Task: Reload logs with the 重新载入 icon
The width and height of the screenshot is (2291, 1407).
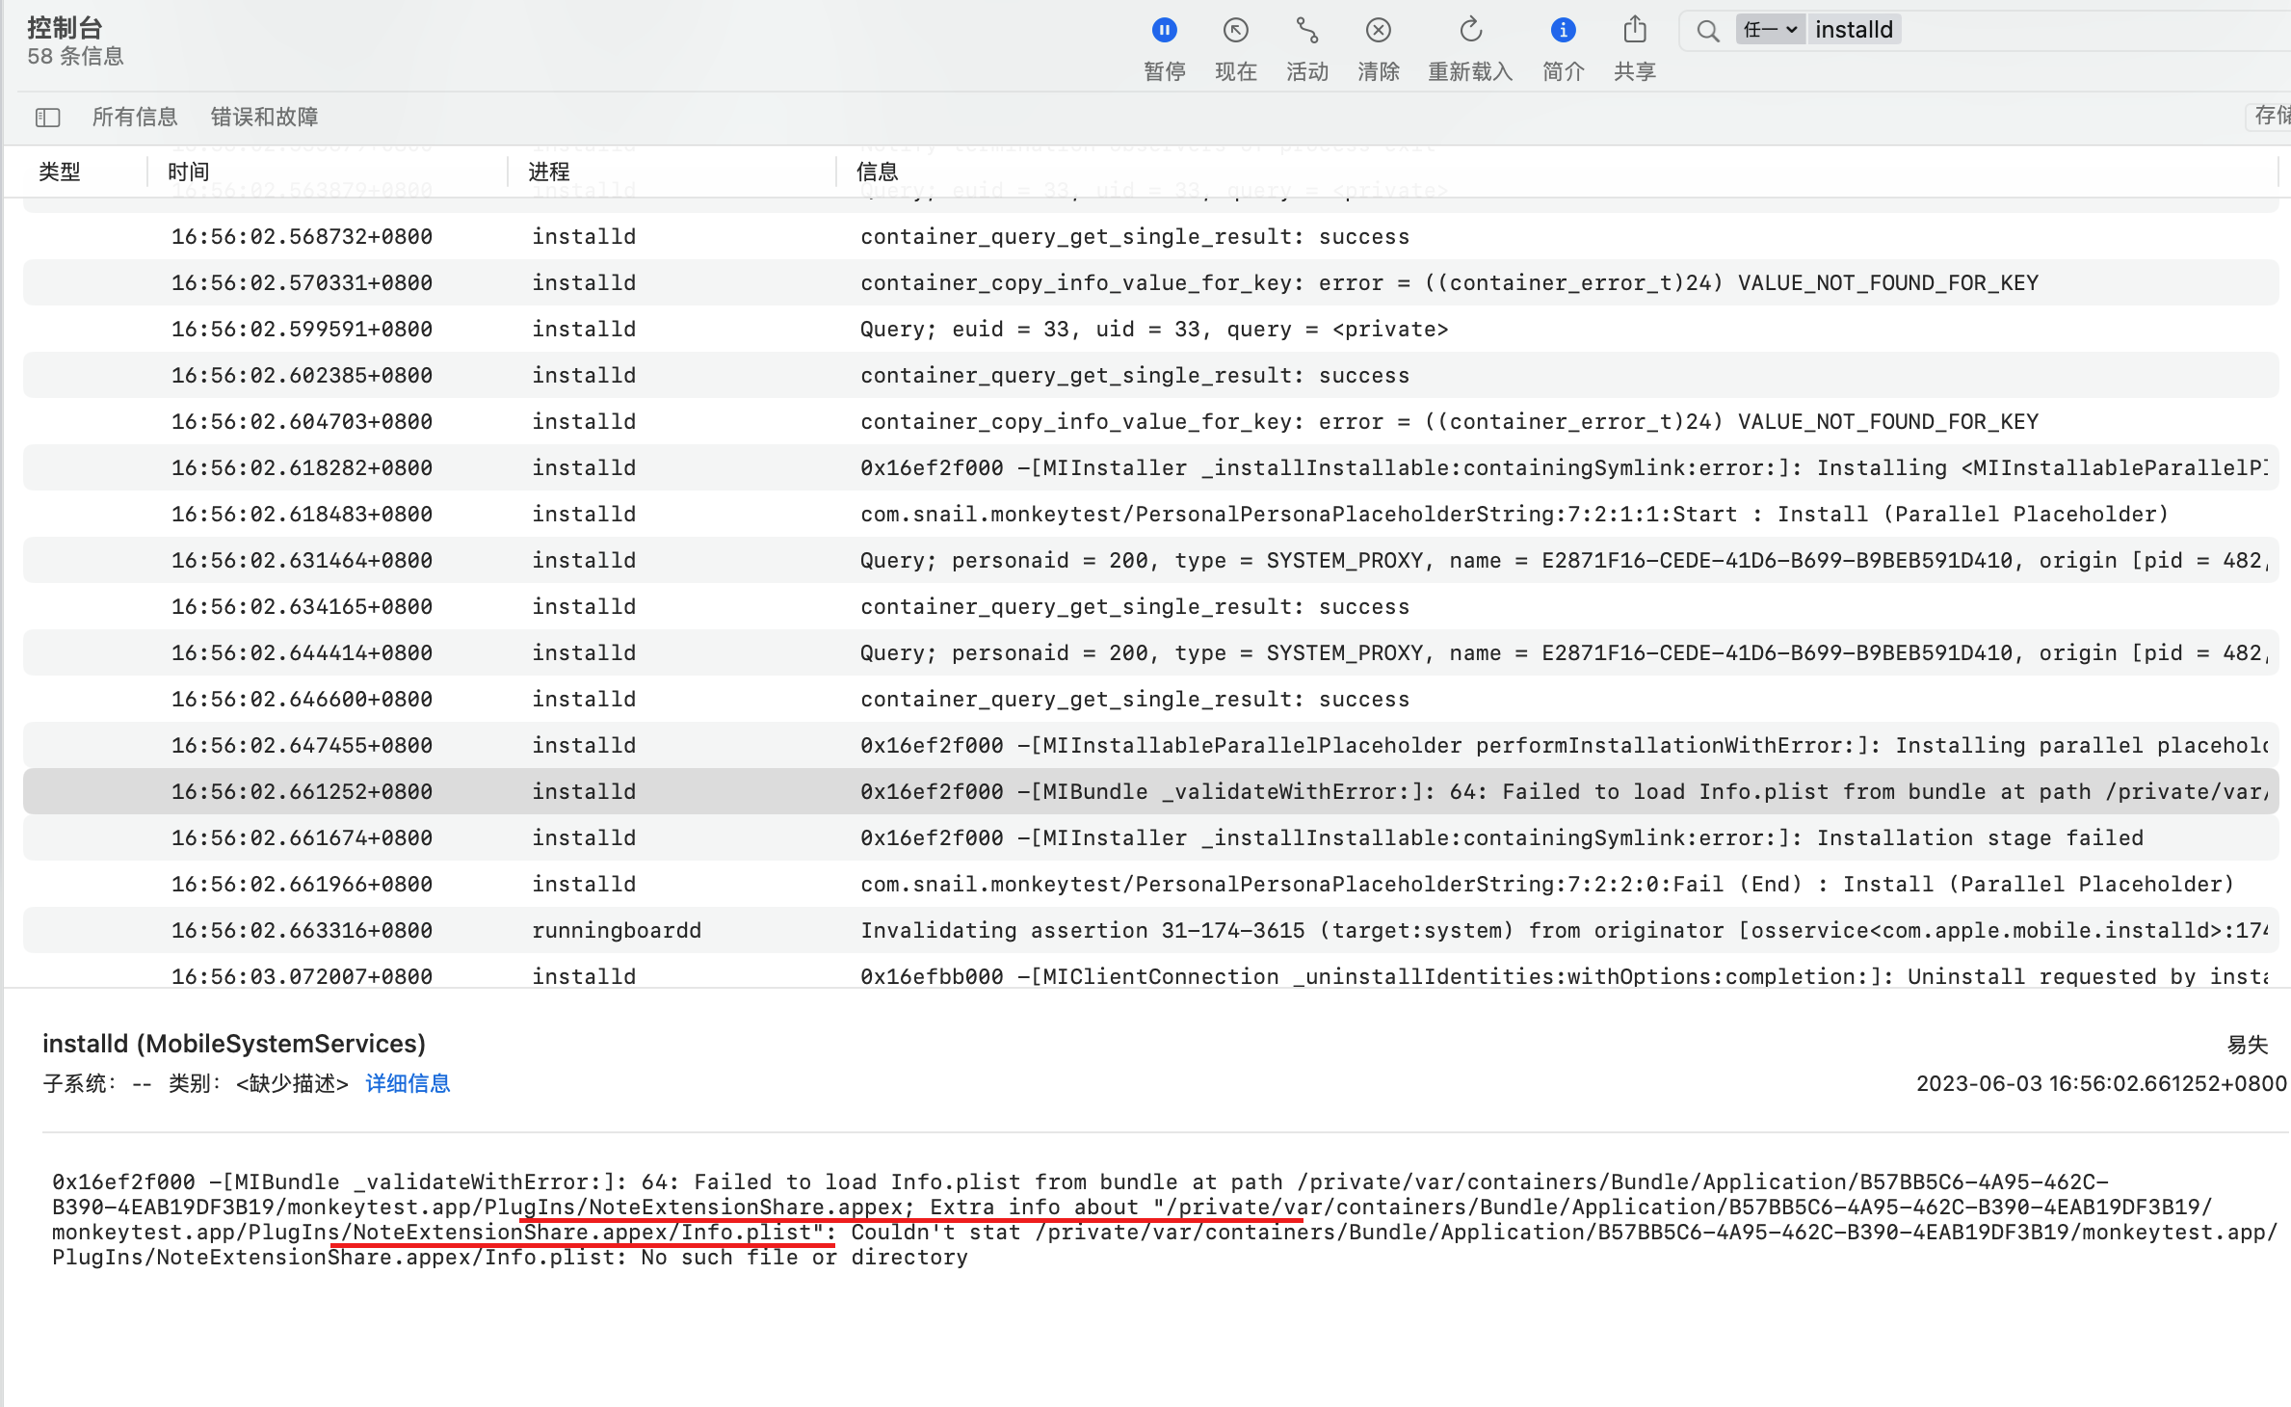Action: click(1470, 31)
